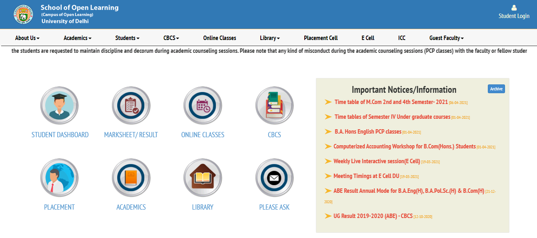This screenshot has width=537, height=238.
Task: Click the scrolling discipline and decorum announcement
Action: click(268, 51)
